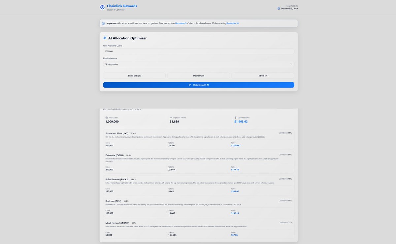Focus the Your Available Cubes input field

pos(199,51)
